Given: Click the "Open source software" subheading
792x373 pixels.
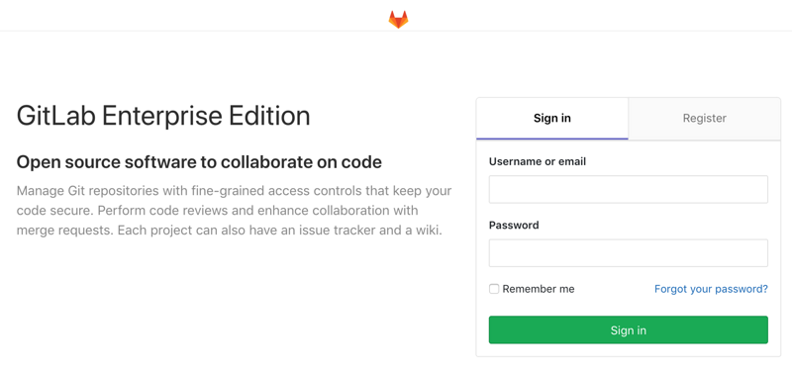Looking at the screenshot, I should 199,162.
